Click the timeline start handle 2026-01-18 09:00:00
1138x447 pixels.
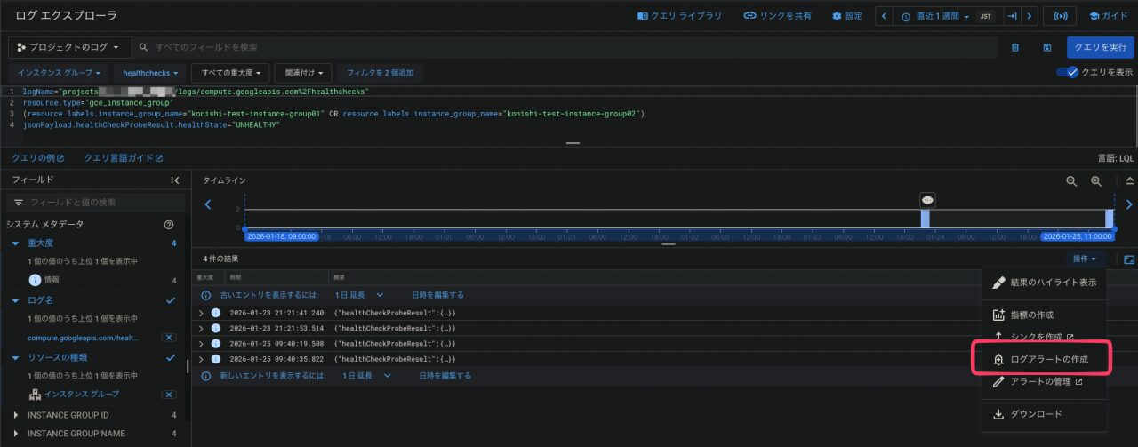click(x=283, y=237)
